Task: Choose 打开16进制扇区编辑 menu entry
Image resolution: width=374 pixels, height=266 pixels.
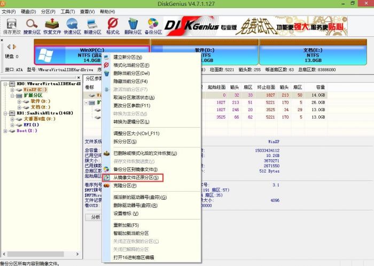Action: tap(134, 257)
